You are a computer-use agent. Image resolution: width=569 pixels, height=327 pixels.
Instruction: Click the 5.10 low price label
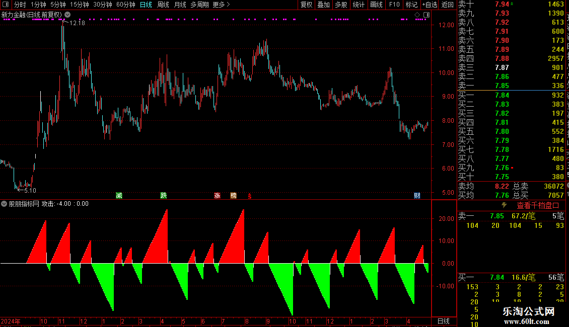click(x=30, y=190)
